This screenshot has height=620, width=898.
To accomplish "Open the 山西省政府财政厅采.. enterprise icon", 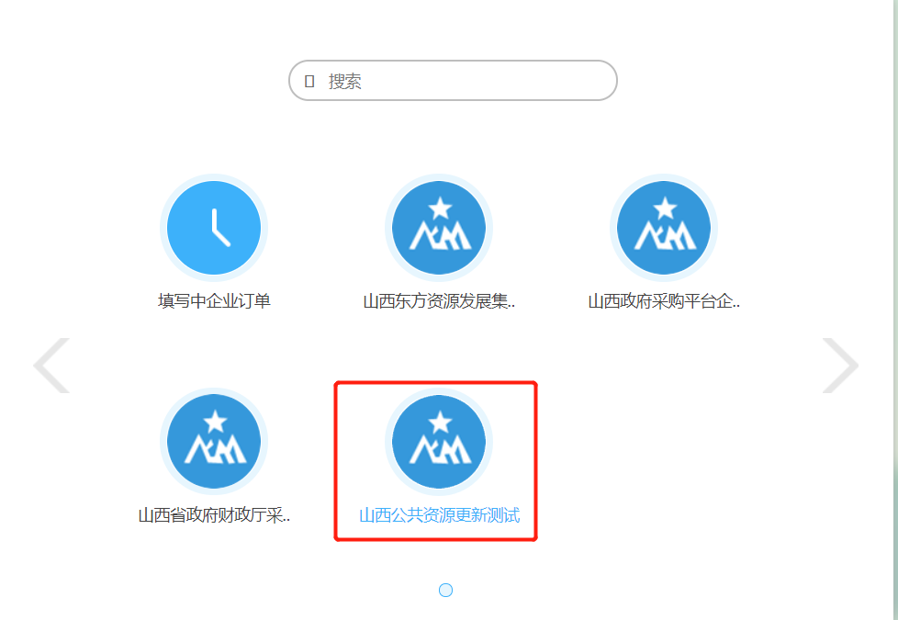I will click(214, 441).
